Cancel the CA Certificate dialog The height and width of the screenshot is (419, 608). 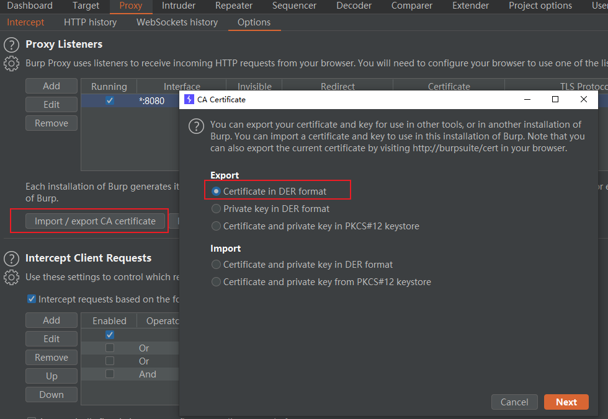(514, 402)
